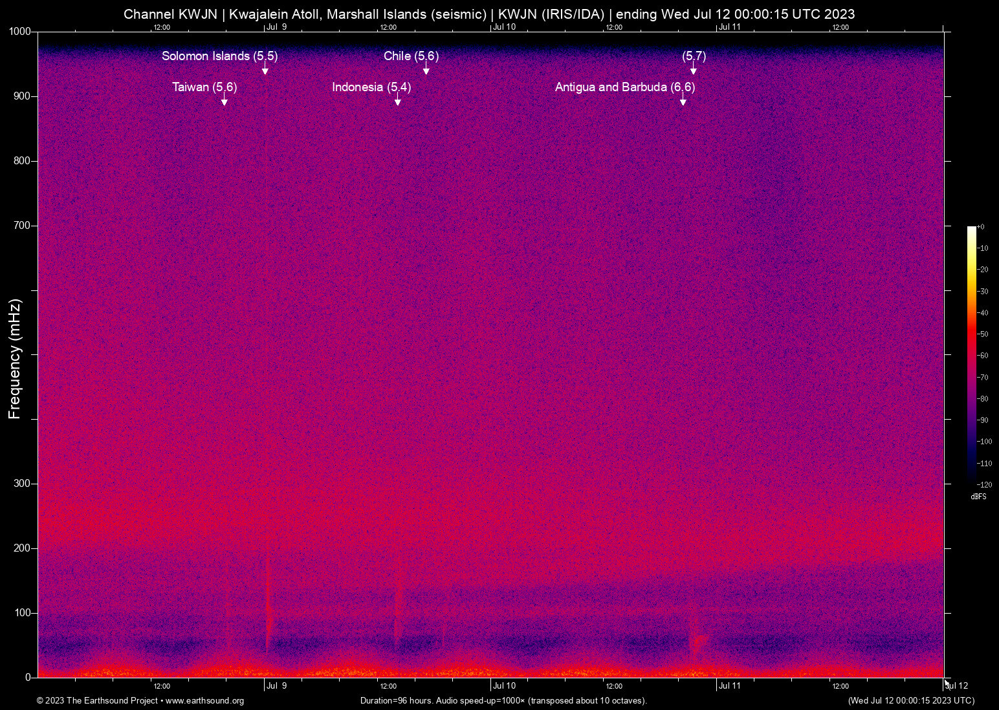The width and height of the screenshot is (999, 710).
Task: Click Jul 11 on the bottom time axis
Action: pos(730,686)
